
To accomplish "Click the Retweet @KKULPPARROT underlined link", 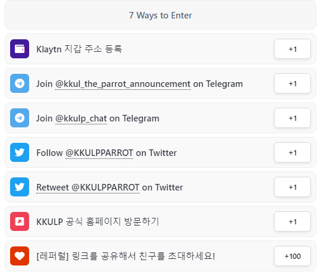I will tap(88, 187).
